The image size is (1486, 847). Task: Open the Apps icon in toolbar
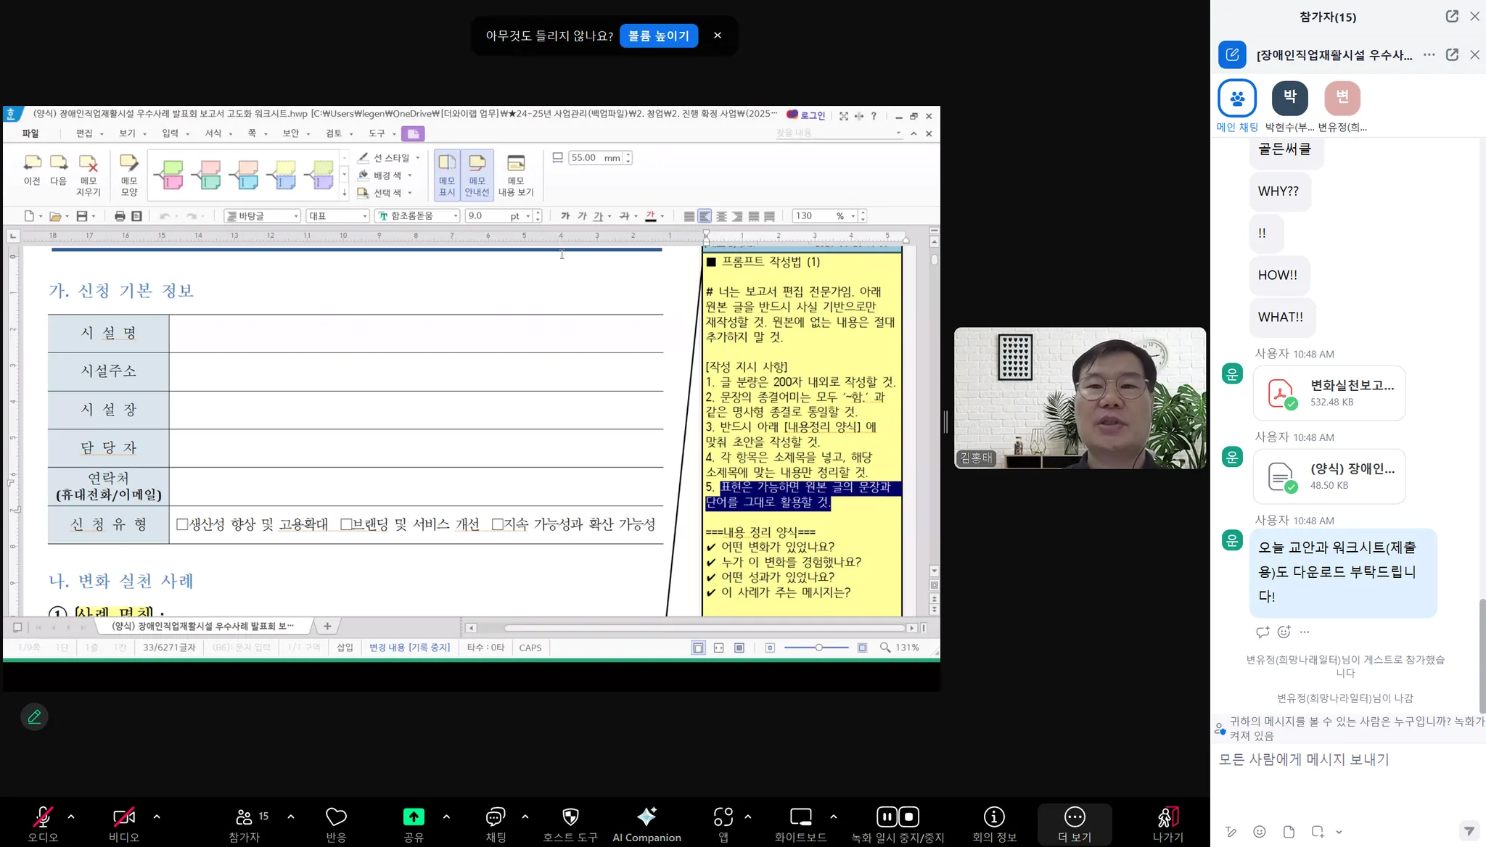click(x=723, y=817)
